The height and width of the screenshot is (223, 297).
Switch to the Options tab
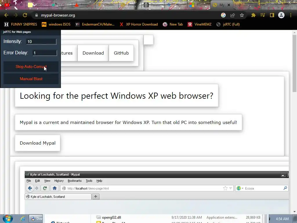[37, 5]
